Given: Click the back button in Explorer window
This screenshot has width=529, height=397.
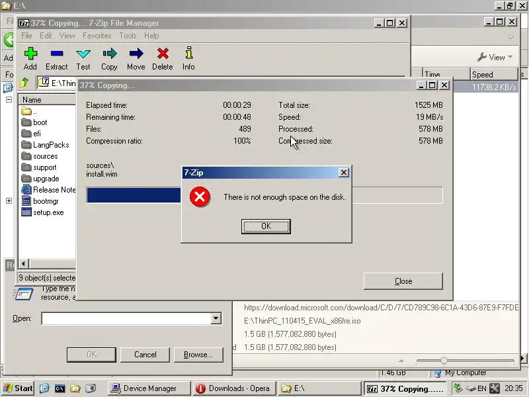Looking at the screenshot, I should tap(9, 40).
